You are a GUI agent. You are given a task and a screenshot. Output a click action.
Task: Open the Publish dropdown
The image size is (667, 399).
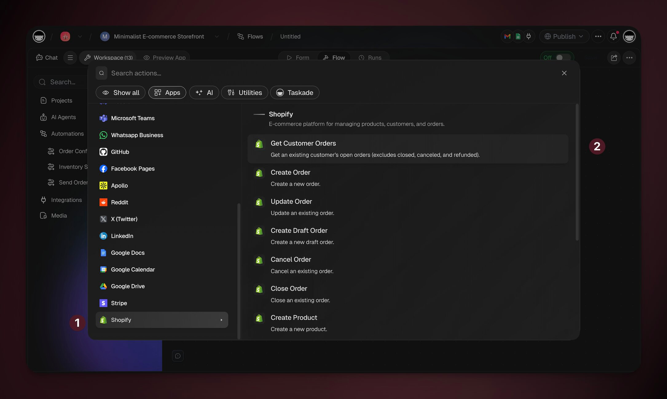click(564, 36)
